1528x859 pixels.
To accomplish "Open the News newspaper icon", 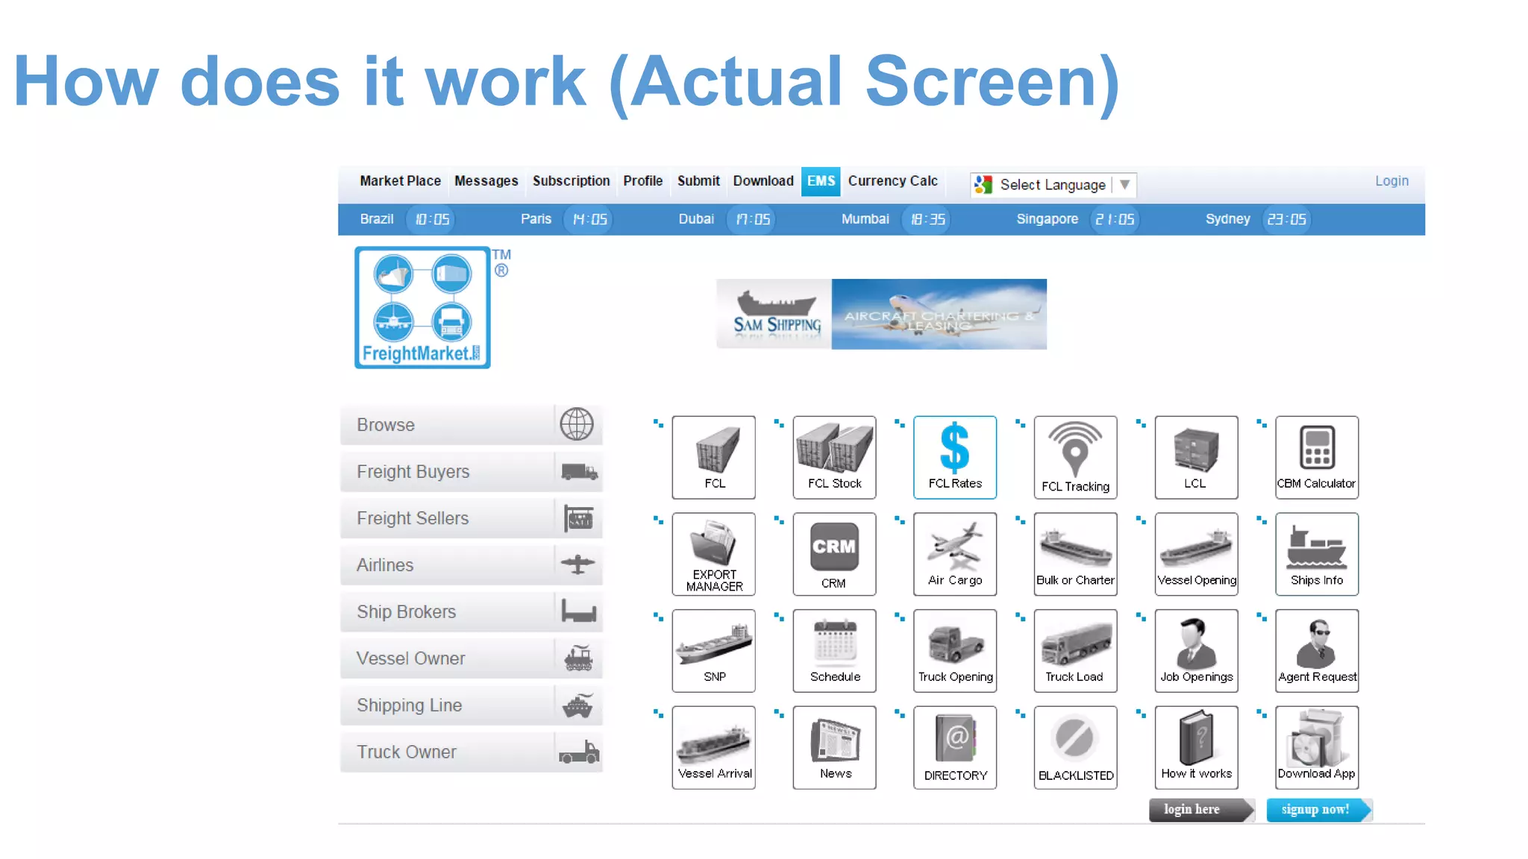I will 834,747.
